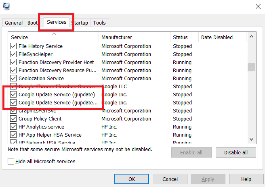265x187 pixels.
Task: Select Geolocation Service name text
Action: (x=41, y=79)
